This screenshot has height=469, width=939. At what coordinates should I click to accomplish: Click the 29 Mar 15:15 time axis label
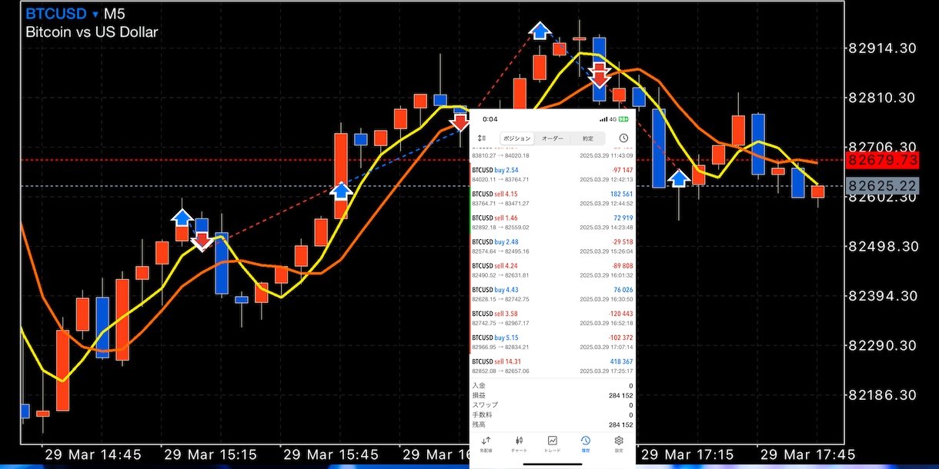(211, 454)
